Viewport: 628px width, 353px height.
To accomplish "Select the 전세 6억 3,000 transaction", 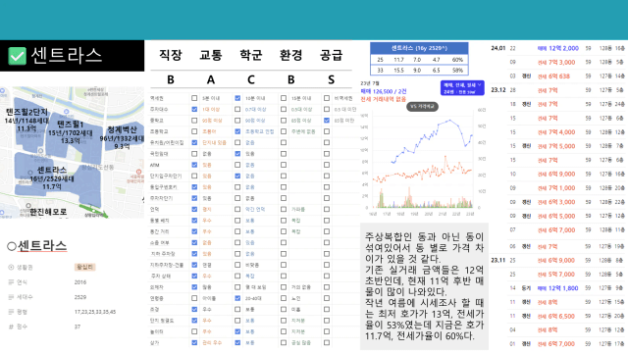I will [x=556, y=202].
